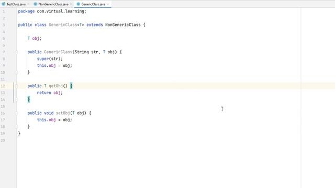Click the 'extends' keyword on line 3
Image resolution: width=335 pixels, height=188 pixels.
tap(95, 25)
